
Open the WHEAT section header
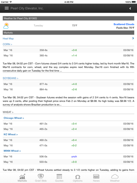coord(8,112)
